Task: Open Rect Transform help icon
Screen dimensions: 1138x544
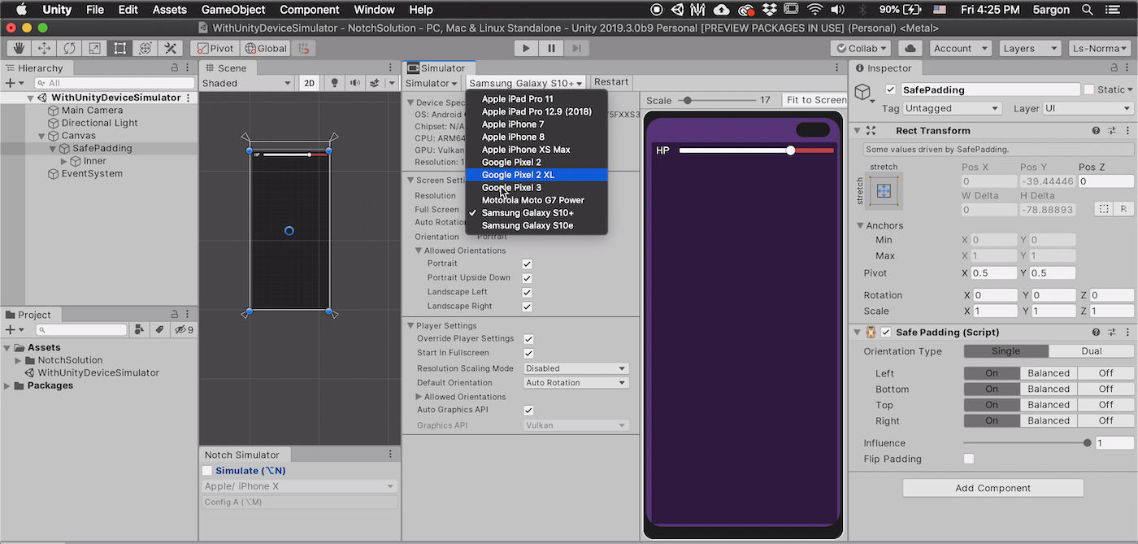Action: 1097,130
